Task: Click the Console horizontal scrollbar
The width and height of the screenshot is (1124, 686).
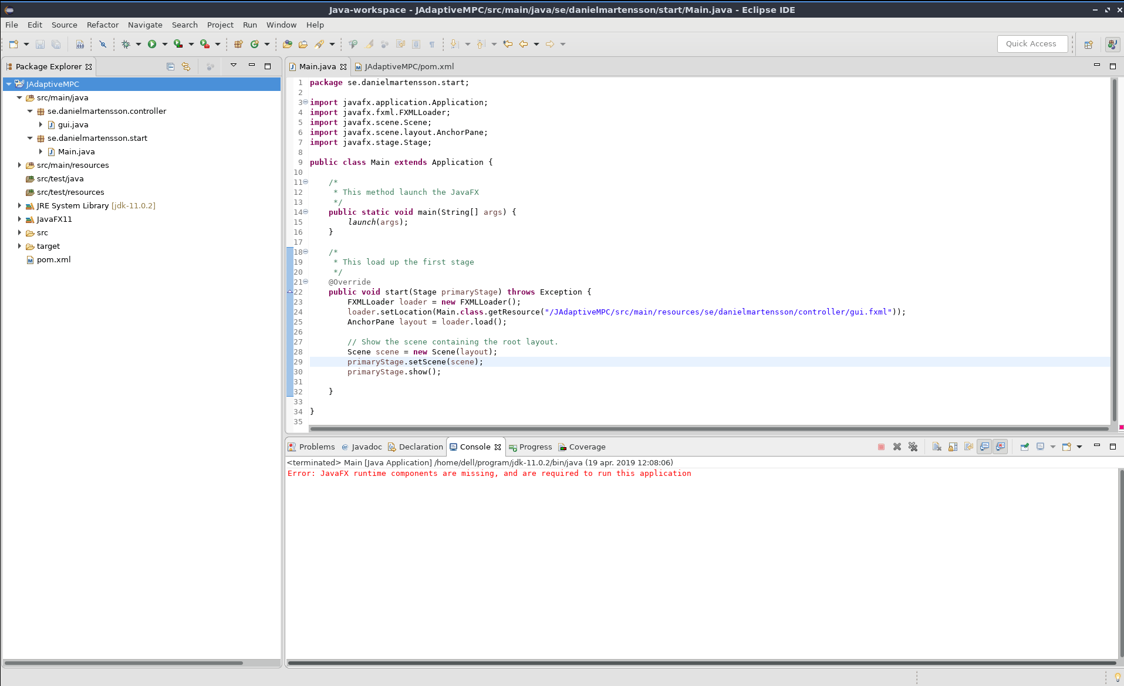Action: coord(701,663)
